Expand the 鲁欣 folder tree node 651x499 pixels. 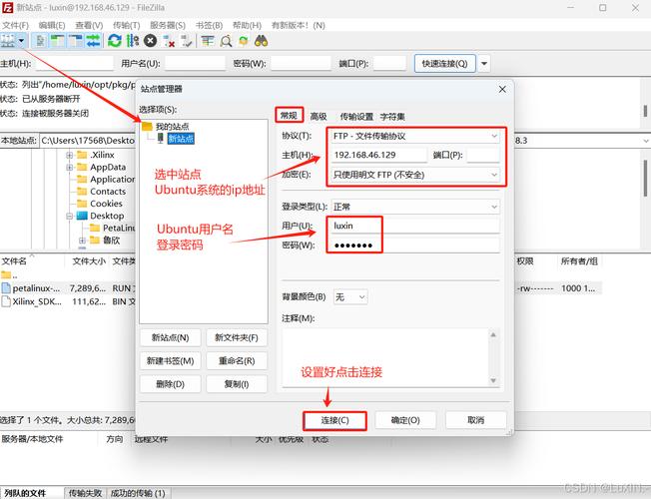(82, 241)
